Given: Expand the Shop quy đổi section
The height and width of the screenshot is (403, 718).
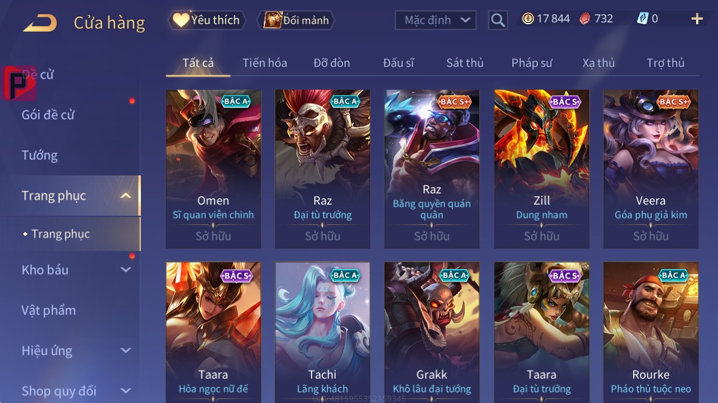Looking at the screenshot, I should click(126, 391).
